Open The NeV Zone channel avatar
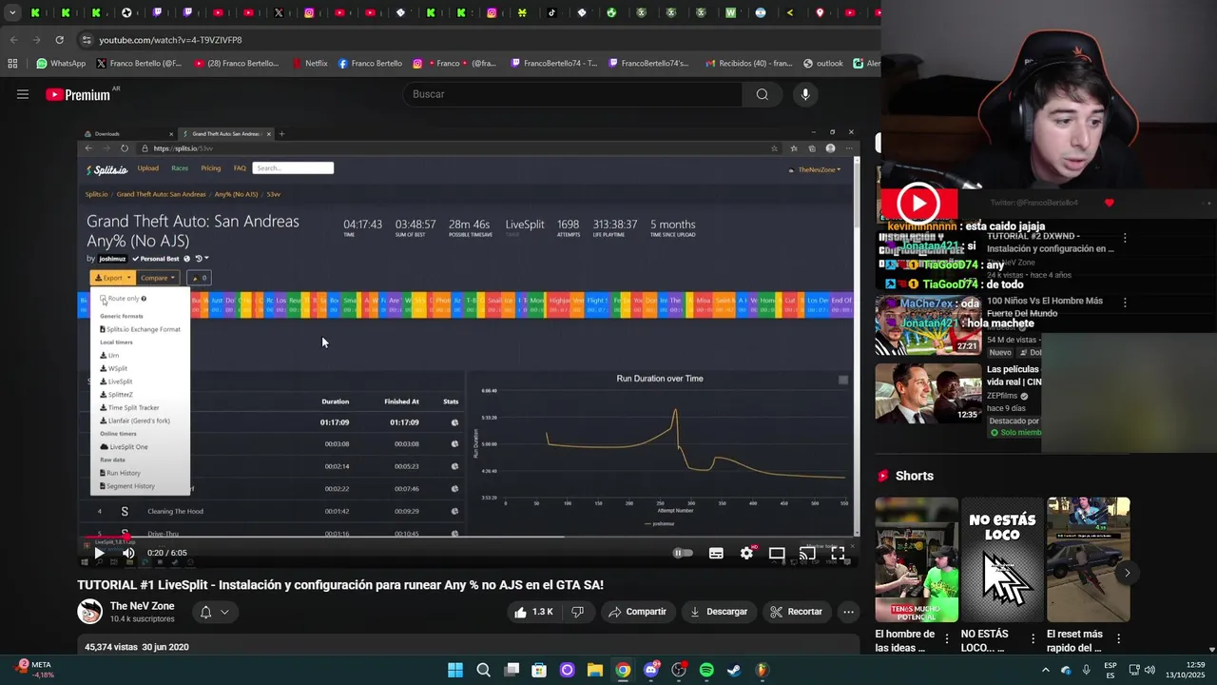Image resolution: width=1217 pixels, height=685 pixels. [89, 612]
